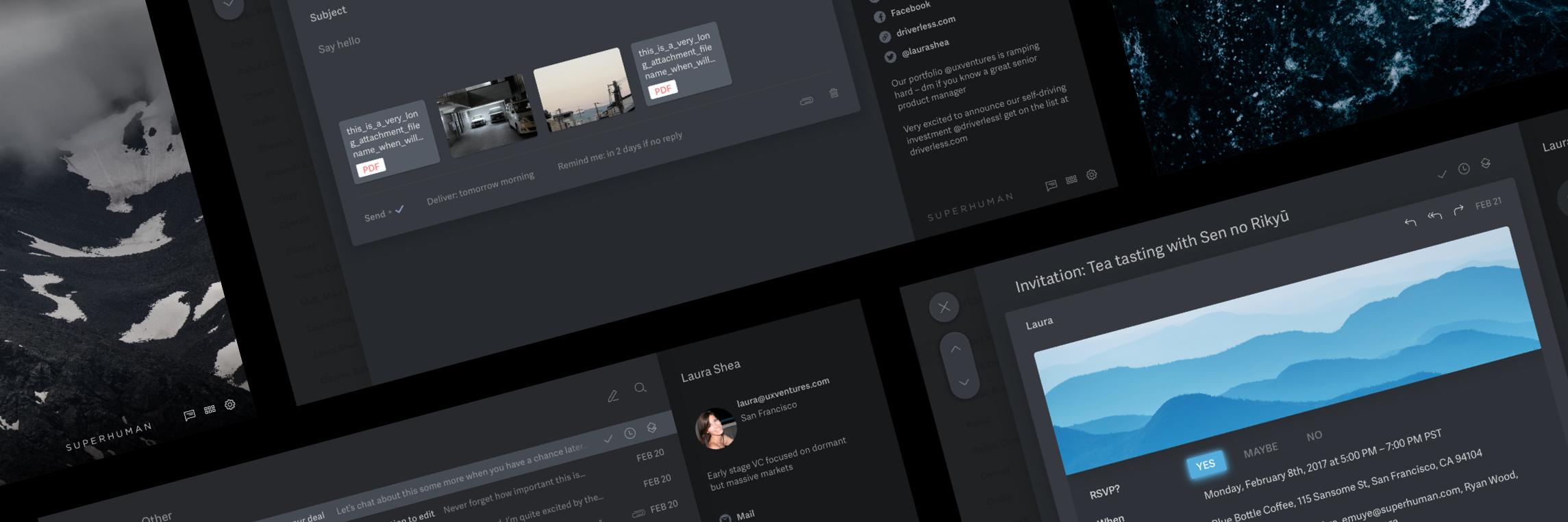Open the garage cars photo attachment
This screenshot has height=522, width=1568.
[x=487, y=115]
